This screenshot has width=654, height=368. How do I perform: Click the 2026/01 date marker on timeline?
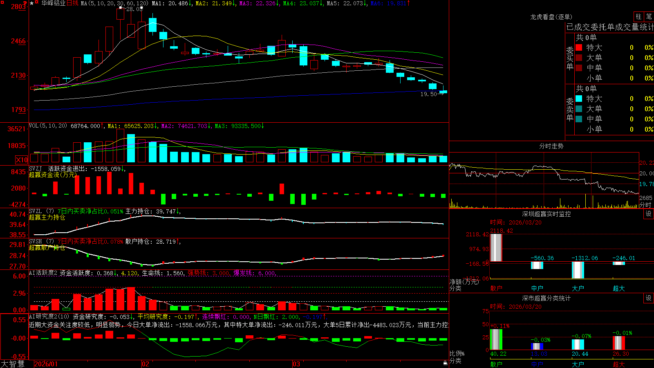46,364
